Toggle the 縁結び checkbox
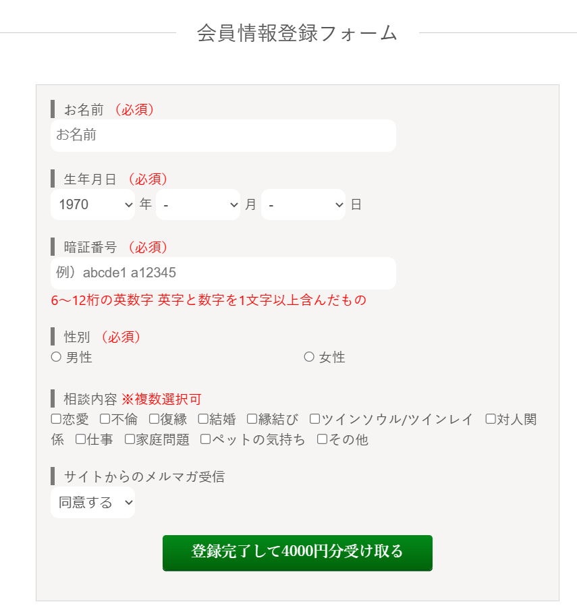 click(252, 419)
